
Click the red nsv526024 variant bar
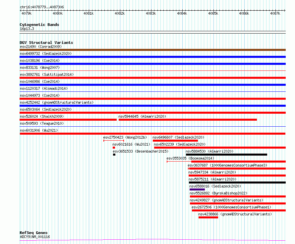(68, 120)
